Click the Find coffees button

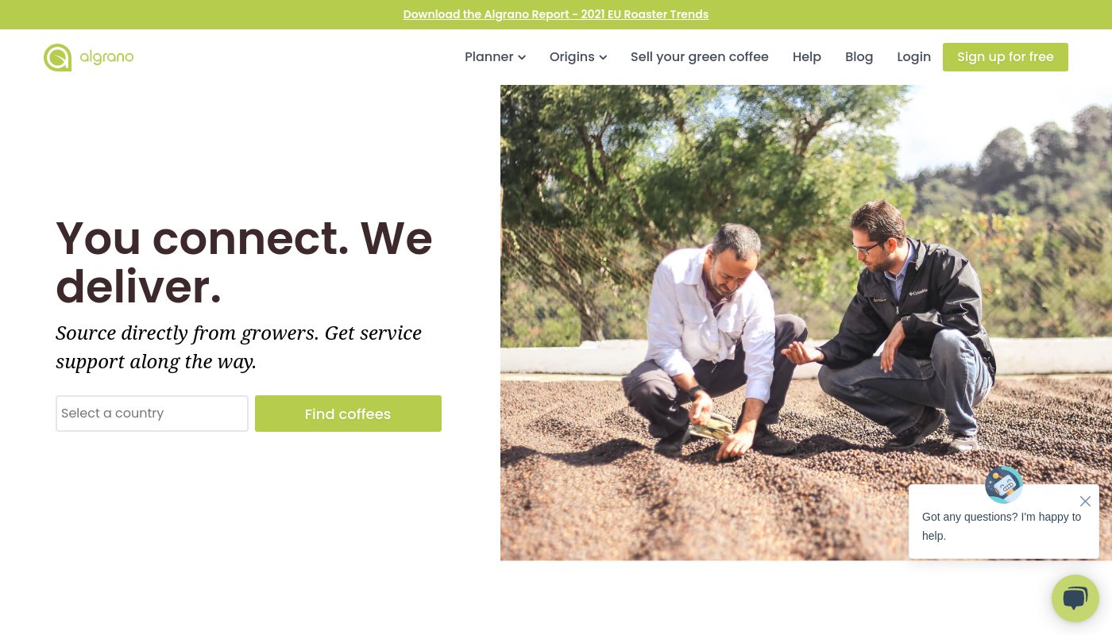point(348,414)
